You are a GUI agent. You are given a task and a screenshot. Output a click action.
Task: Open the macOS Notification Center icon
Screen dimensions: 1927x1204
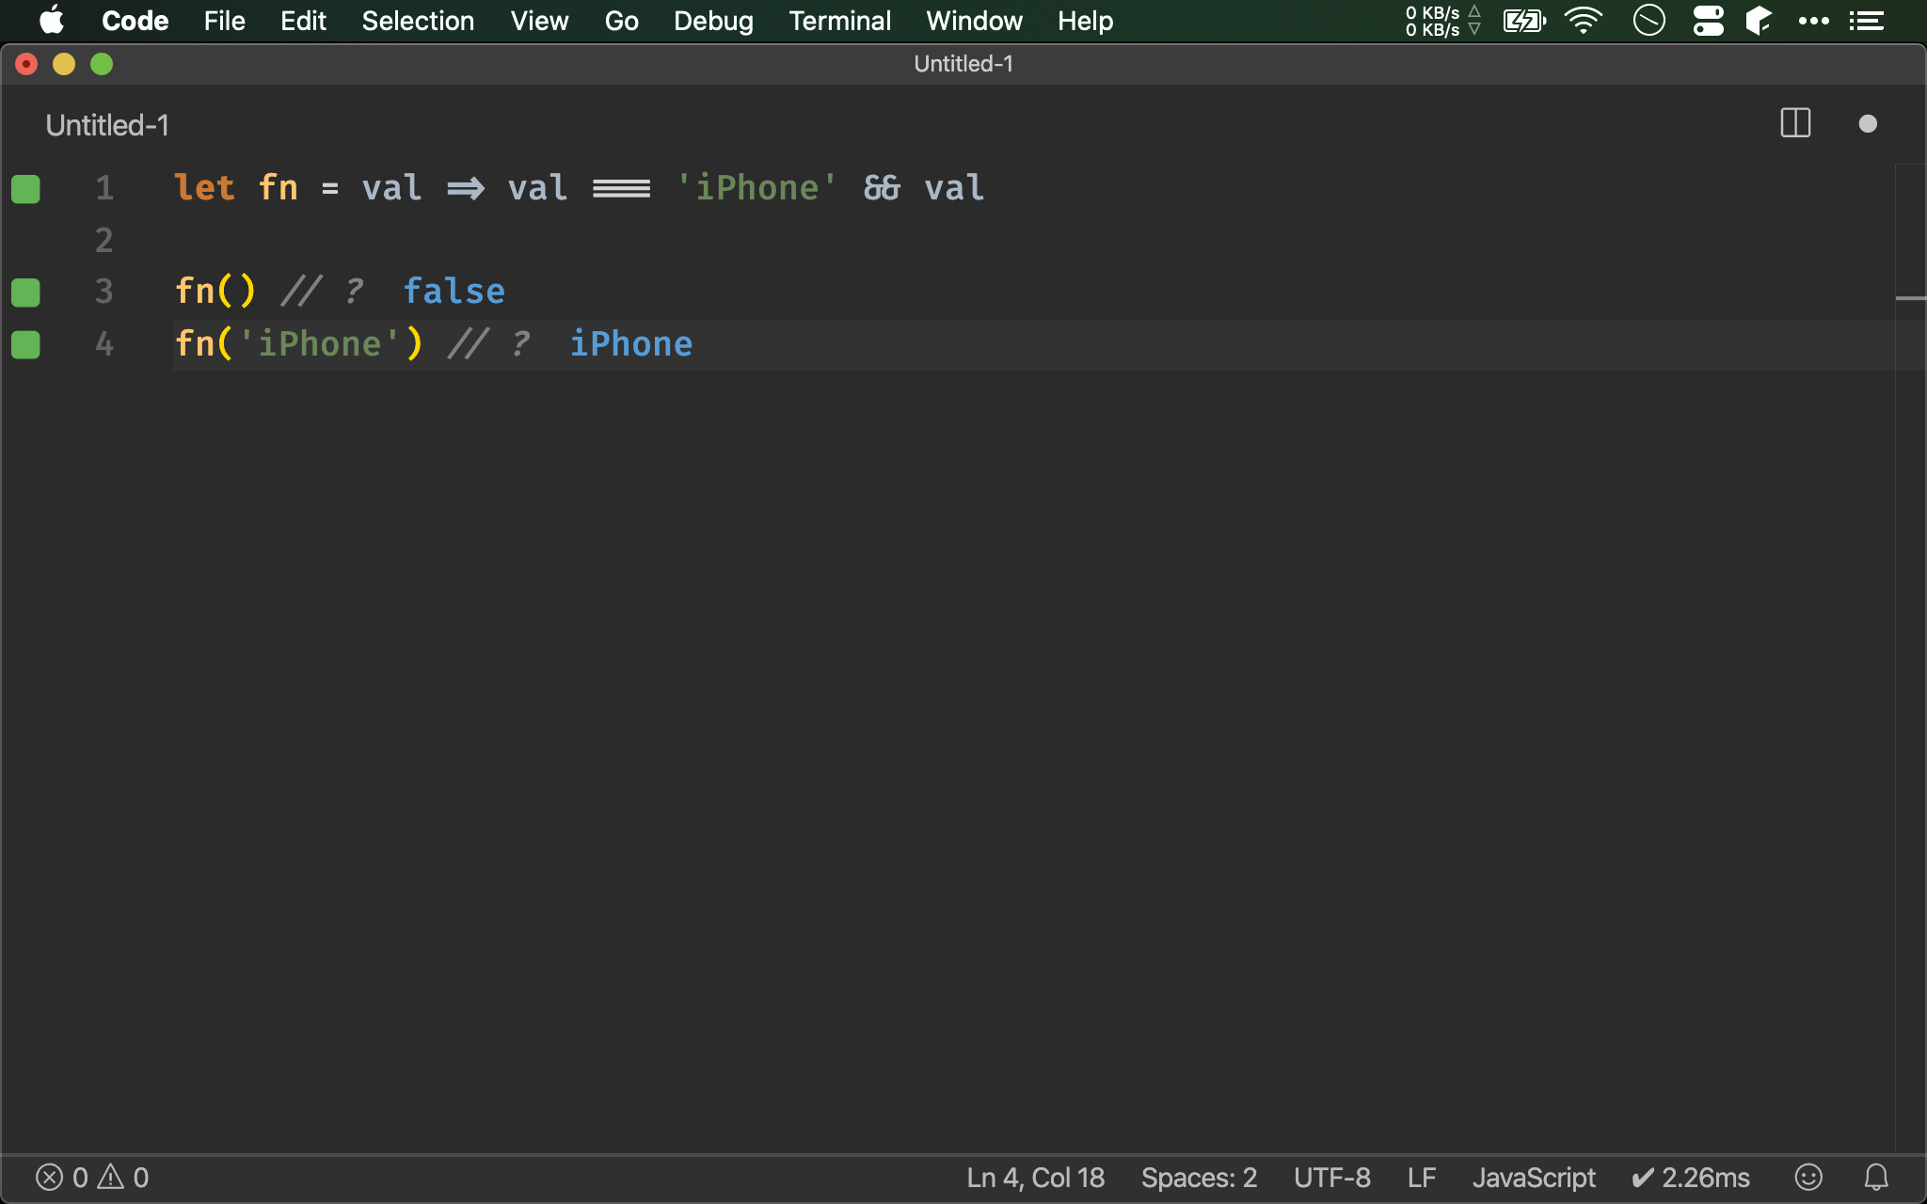coord(1867,21)
